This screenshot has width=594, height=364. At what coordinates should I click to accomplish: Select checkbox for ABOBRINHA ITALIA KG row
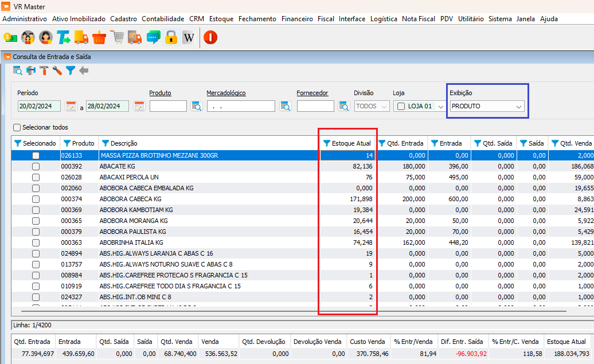[36, 242]
